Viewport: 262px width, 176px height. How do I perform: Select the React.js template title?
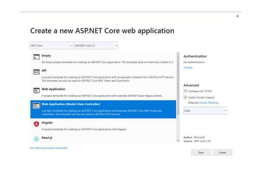pyautogui.click(x=47, y=137)
